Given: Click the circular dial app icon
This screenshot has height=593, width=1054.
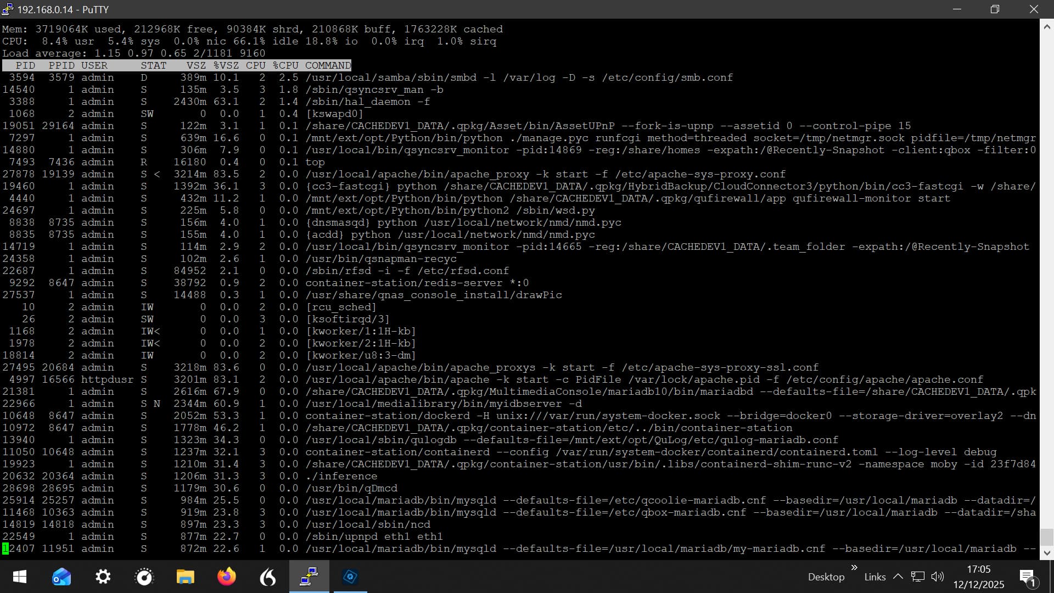Looking at the screenshot, I should [x=144, y=577].
